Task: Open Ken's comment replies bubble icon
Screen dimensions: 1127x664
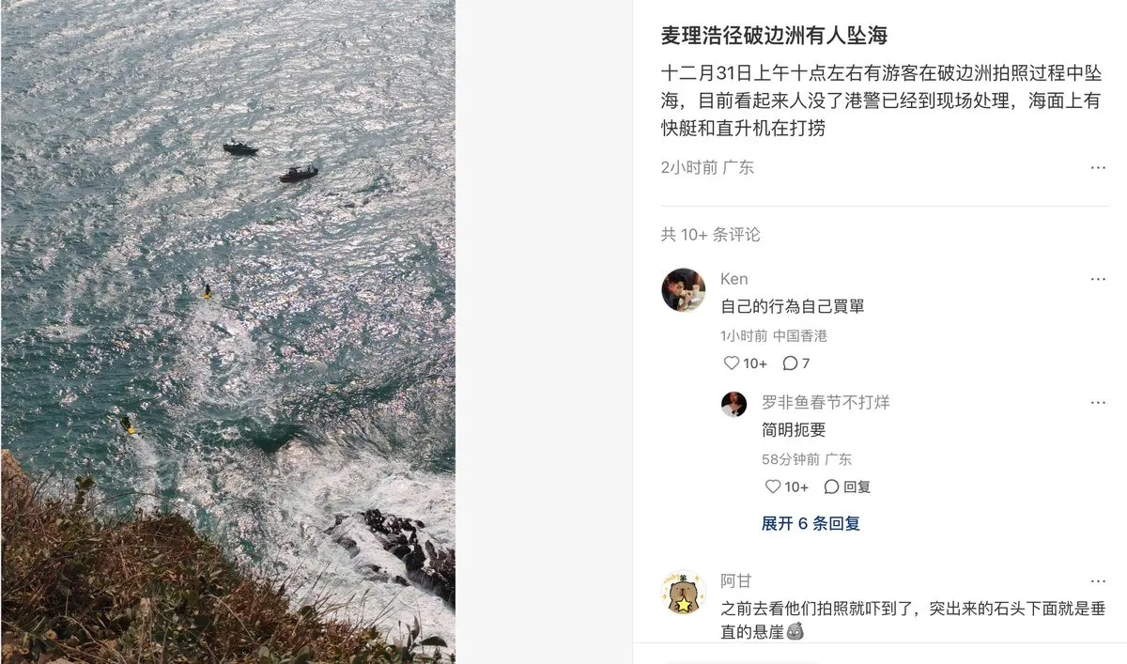Action: (790, 363)
